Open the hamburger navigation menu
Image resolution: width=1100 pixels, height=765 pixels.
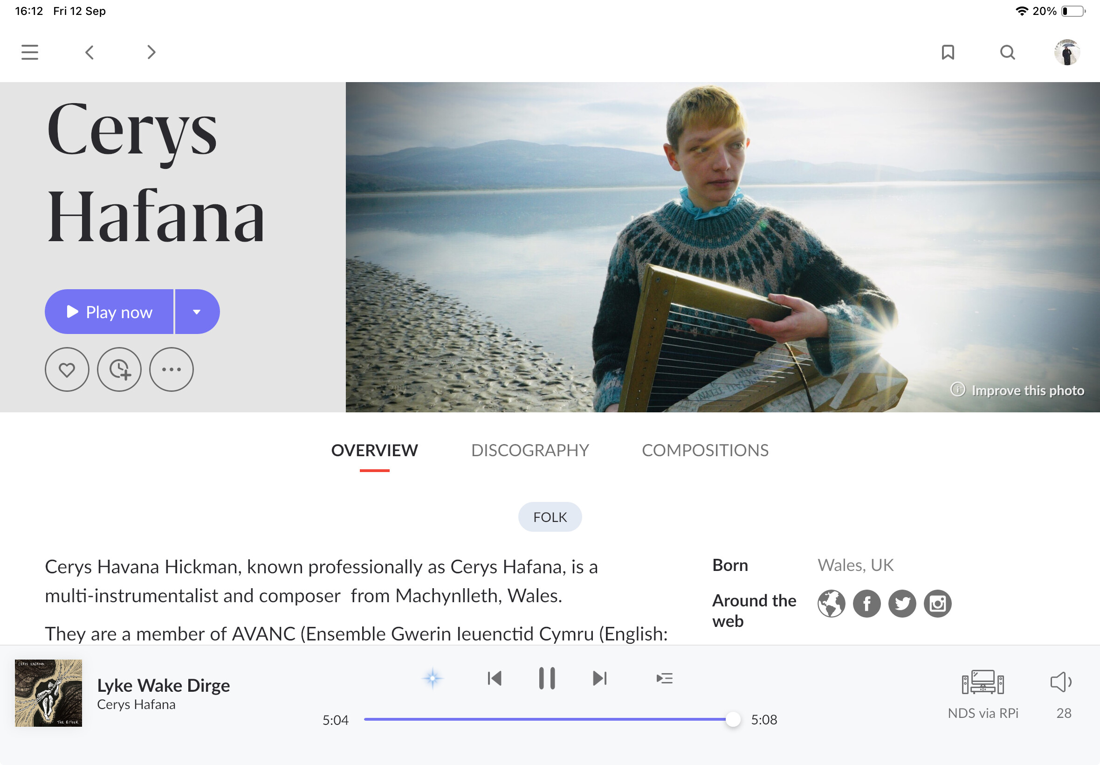pyautogui.click(x=30, y=52)
